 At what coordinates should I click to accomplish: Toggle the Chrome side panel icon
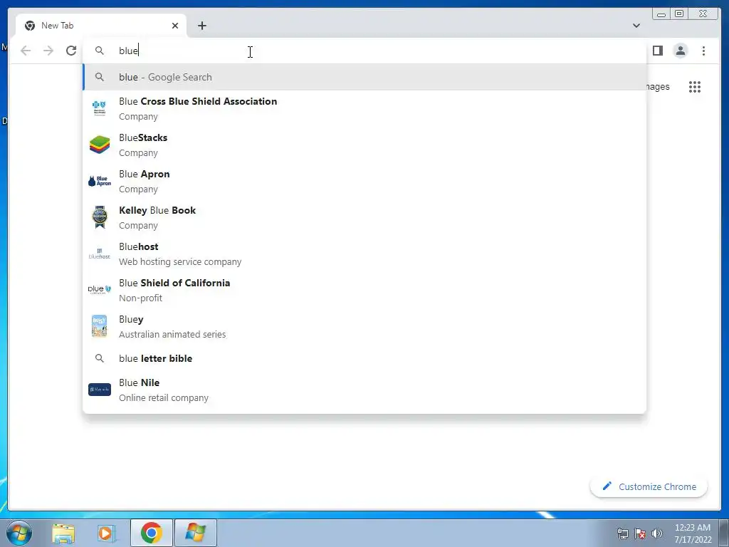657,51
